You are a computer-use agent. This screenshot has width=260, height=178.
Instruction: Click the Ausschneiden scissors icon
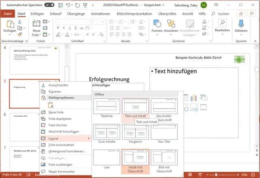pos(43,85)
